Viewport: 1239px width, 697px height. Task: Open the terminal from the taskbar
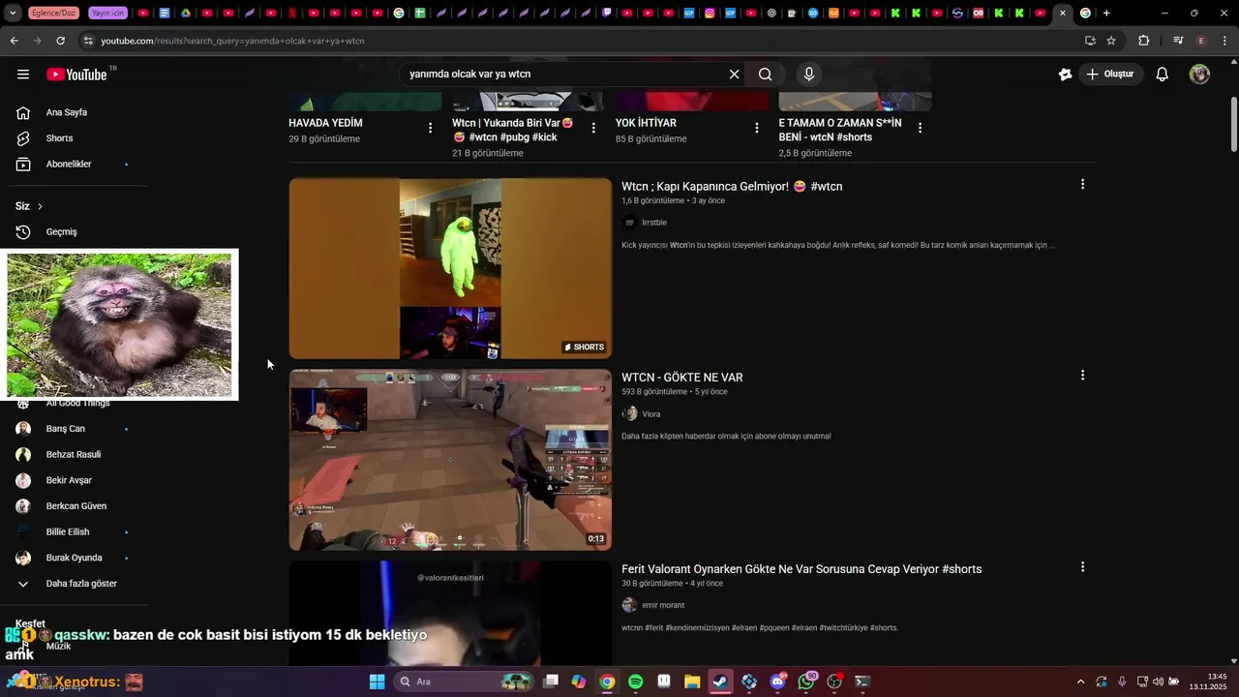(x=862, y=682)
